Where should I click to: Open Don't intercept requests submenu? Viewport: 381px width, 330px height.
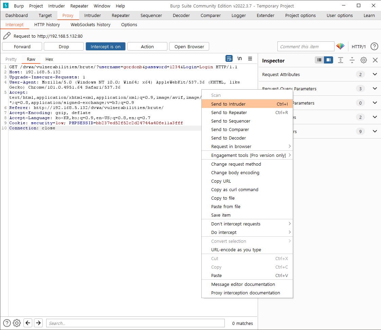(x=247, y=224)
